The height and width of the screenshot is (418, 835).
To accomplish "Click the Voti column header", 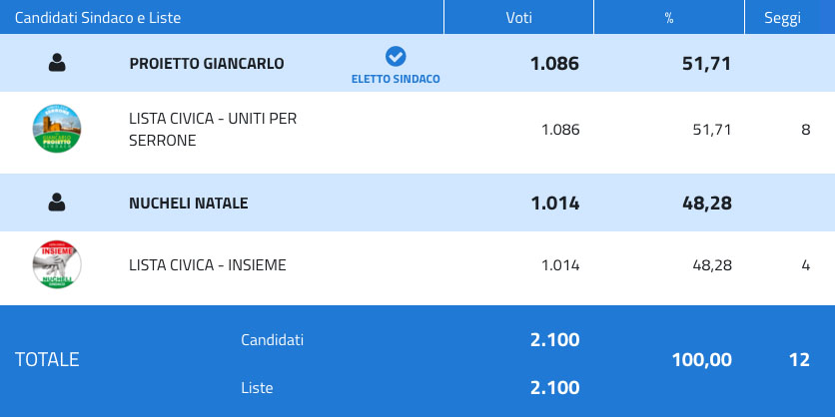I will [518, 18].
